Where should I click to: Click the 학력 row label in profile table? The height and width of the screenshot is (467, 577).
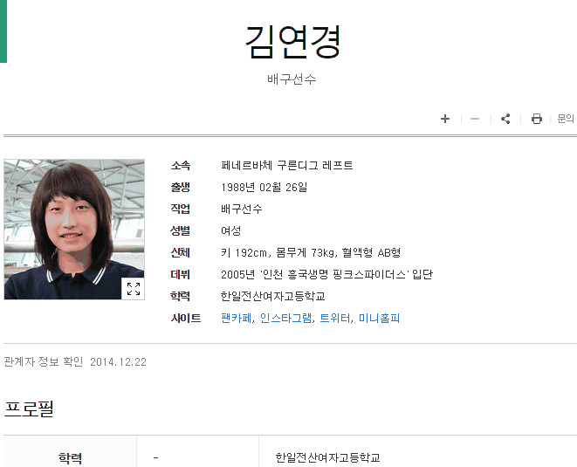[x=70, y=457]
